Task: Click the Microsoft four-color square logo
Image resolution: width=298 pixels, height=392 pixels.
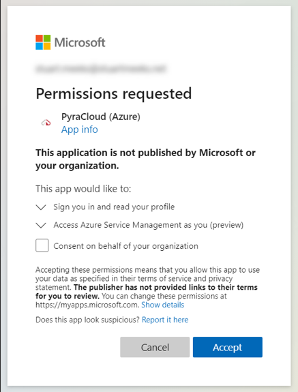Action: coord(43,42)
